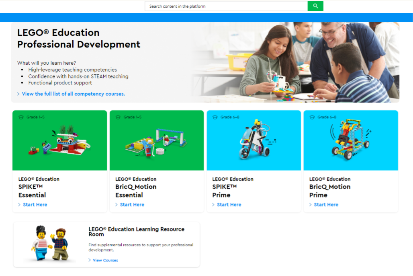
Task: Click 'Functional product support' bullet
Action: [60, 83]
